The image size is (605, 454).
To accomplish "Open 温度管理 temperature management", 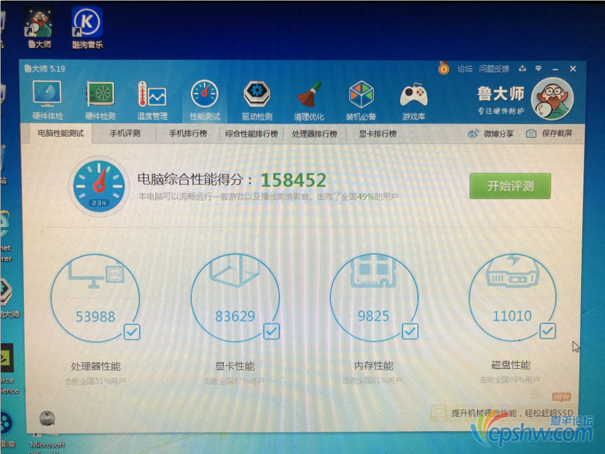I will coord(152,100).
